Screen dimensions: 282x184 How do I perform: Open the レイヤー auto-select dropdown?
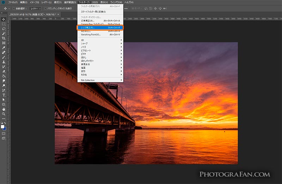[x=35, y=8]
